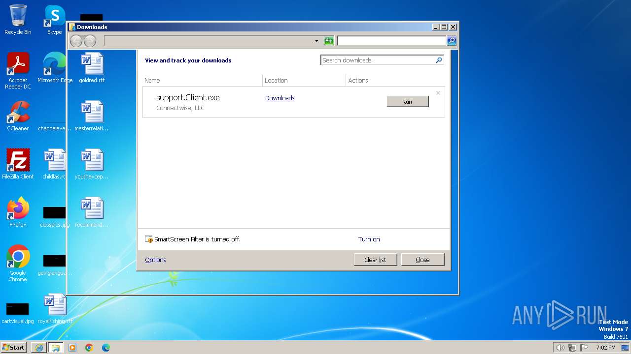Open Windows Media Player taskbar icon
Screen dimensions: 631x354
click(72, 348)
